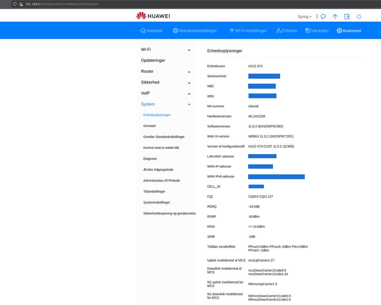This screenshot has height=305, width=381.
Task: Open Avanceret tab
Action: point(349,30)
